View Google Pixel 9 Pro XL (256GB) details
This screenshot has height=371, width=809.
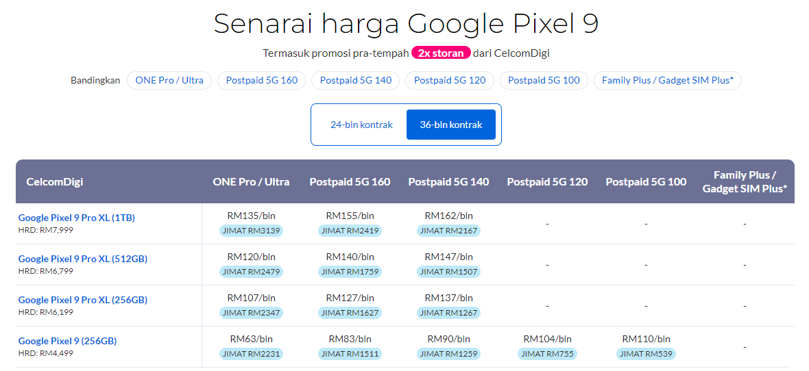coord(83,300)
